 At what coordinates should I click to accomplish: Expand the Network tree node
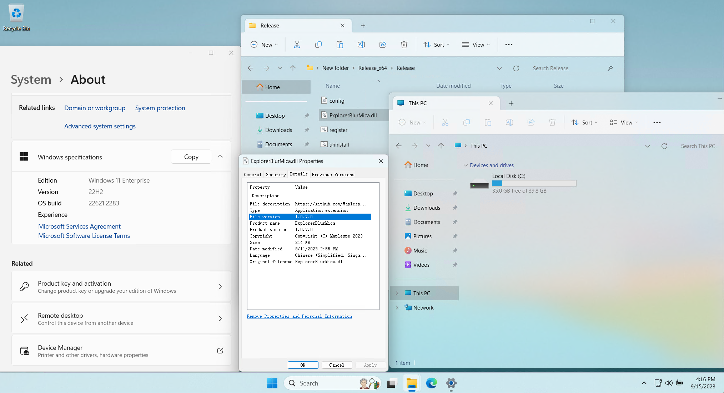pyautogui.click(x=397, y=307)
